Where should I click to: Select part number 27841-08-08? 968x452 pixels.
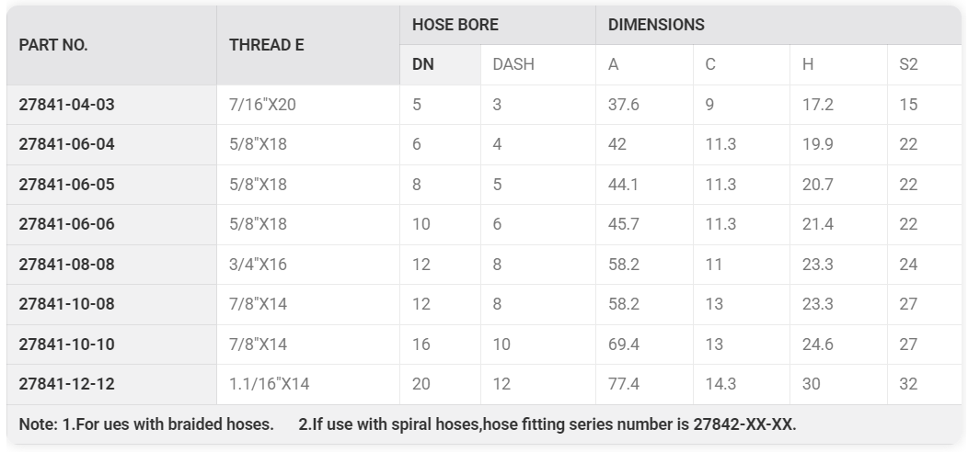[66, 264]
